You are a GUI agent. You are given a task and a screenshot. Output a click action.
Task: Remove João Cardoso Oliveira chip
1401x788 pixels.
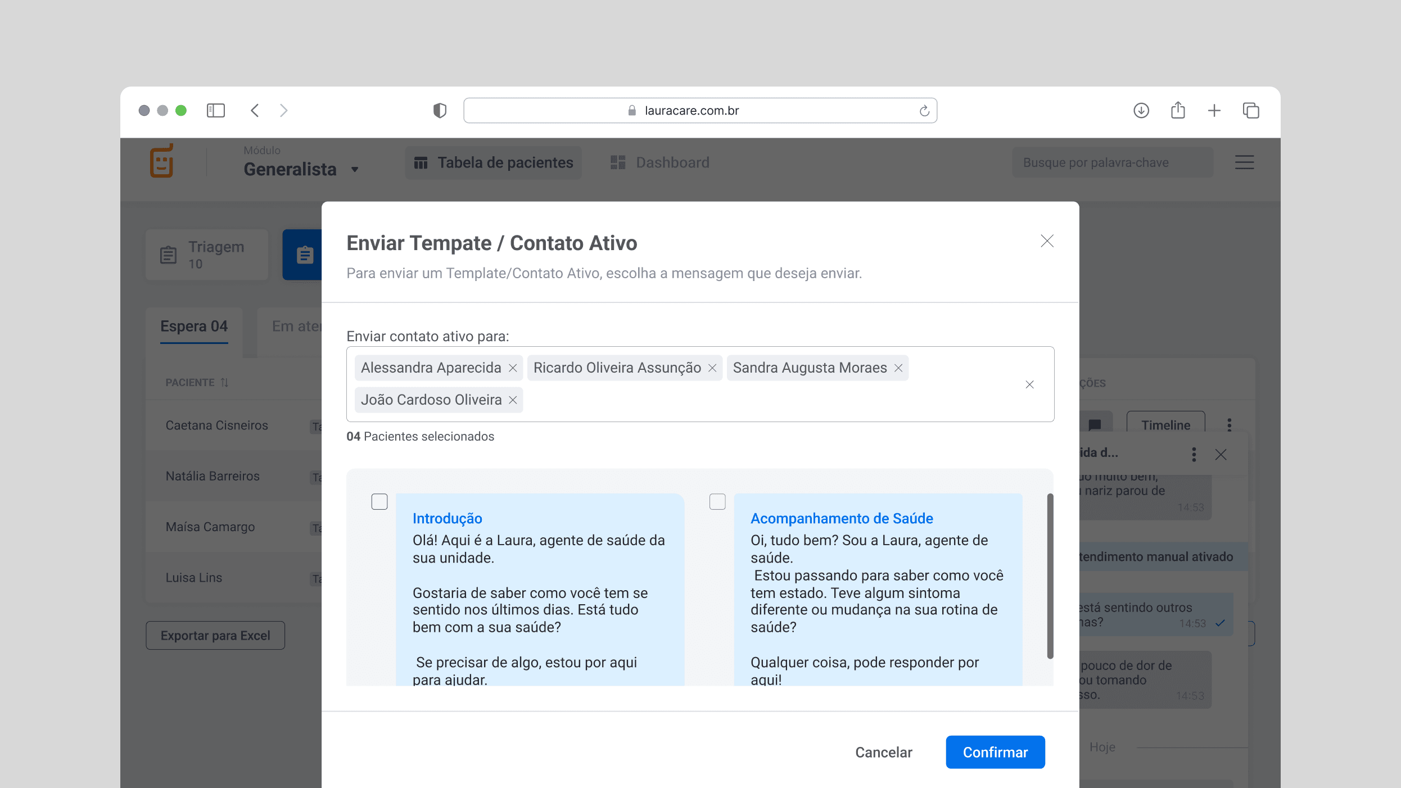(x=513, y=400)
